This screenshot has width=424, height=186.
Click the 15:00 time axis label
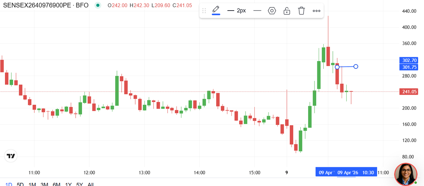pos(255,173)
